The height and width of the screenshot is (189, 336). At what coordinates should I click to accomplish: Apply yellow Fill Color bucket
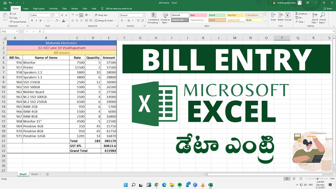[57, 20]
